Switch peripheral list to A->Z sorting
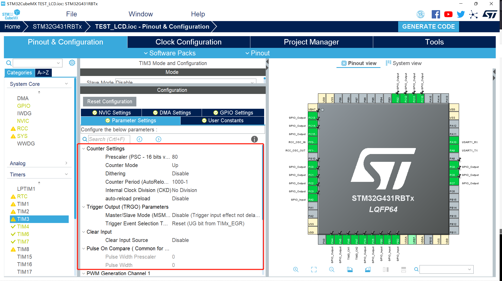The width and height of the screenshot is (502, 281). [x=43, y=73]
